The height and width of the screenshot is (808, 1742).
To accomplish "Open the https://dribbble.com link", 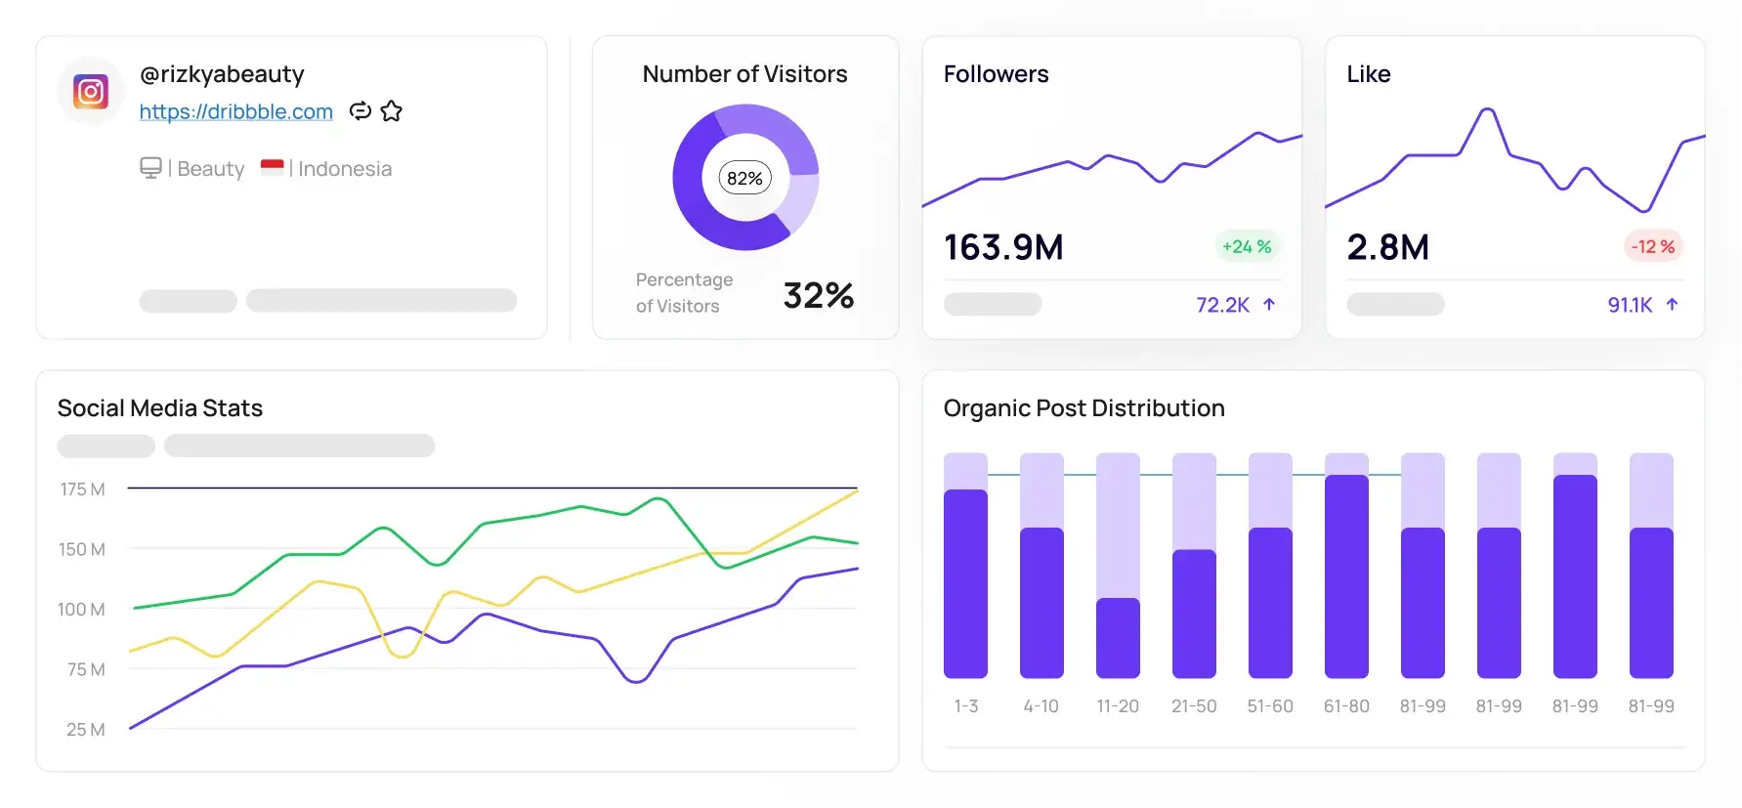I will pyautogui.click(x=236, y=111).
